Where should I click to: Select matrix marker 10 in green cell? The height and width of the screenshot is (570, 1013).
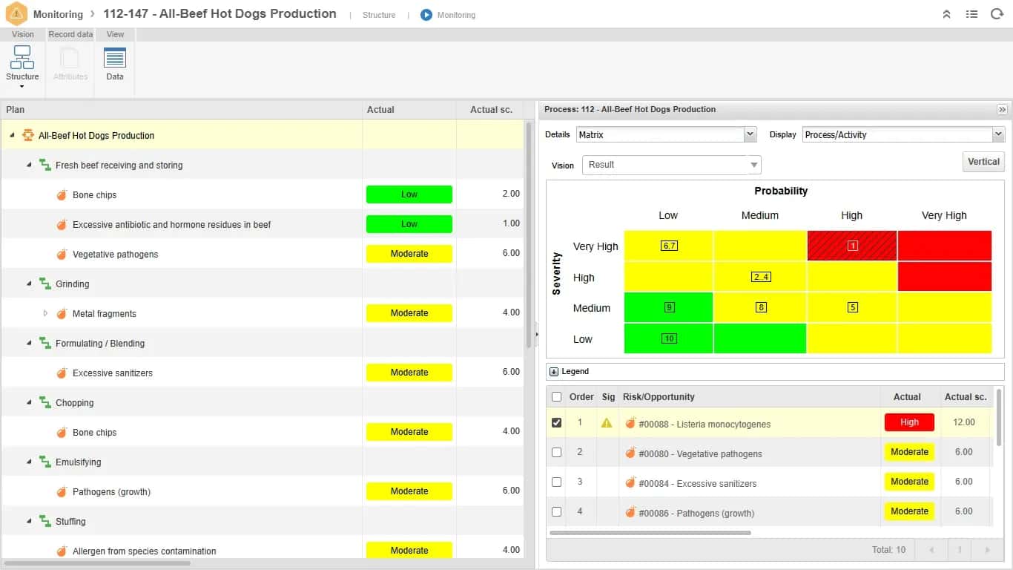click(669, 338)
